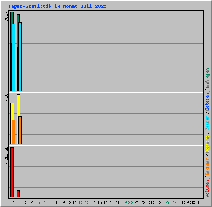The width and height of the screenshot is (212, 207).
Task: Click the 410 y-axis value
Action: coord(6,97)
